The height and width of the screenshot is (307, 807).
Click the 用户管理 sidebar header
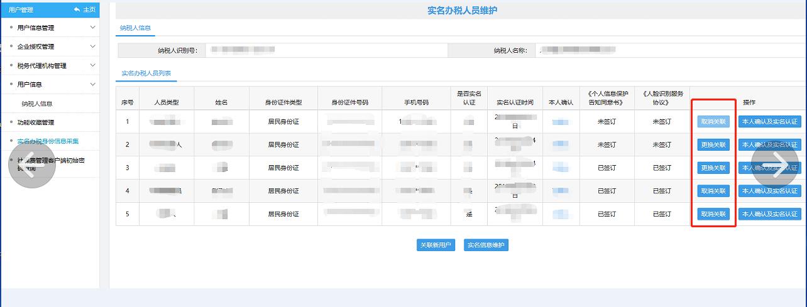[21, 9]
